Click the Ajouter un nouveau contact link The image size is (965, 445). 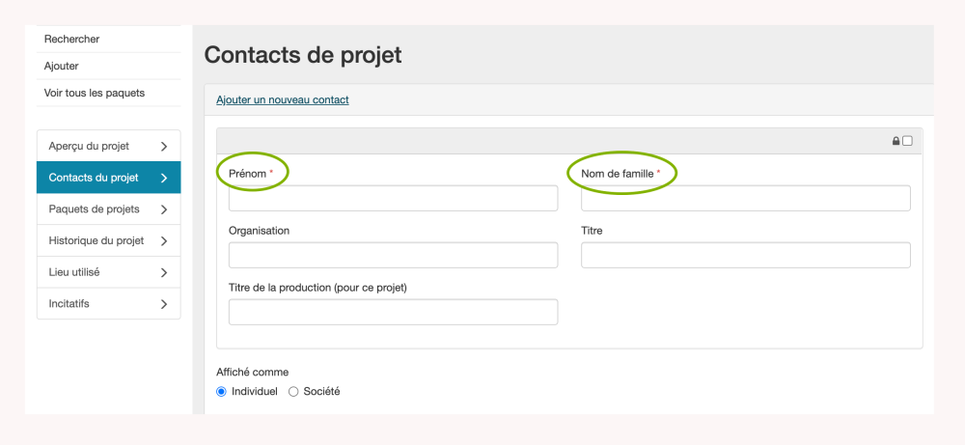[282, 99]
